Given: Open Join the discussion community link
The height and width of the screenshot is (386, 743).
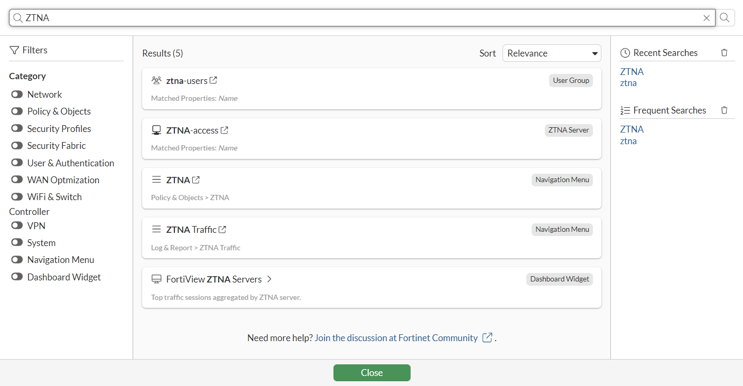Looking at the screenshot, I should coord(396,338).
